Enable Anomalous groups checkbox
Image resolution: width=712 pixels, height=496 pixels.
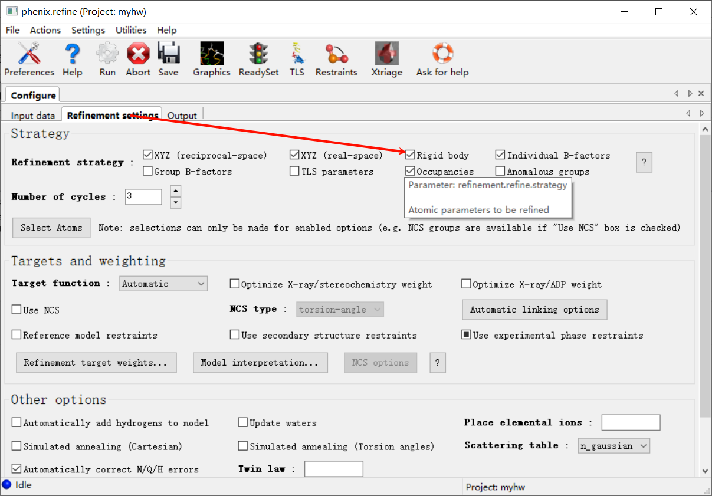(500, 172)
